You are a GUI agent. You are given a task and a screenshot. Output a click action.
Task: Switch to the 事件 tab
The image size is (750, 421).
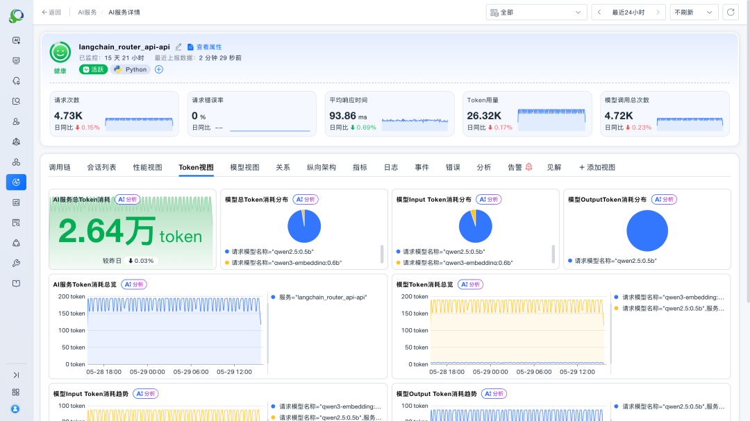(x=422, y=167)
